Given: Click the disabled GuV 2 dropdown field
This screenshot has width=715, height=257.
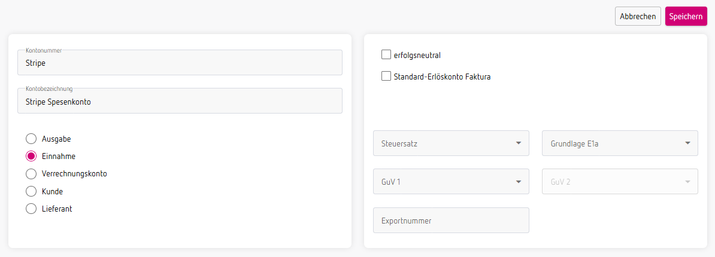Looking at the screenshot, I should tap(620, 182).
